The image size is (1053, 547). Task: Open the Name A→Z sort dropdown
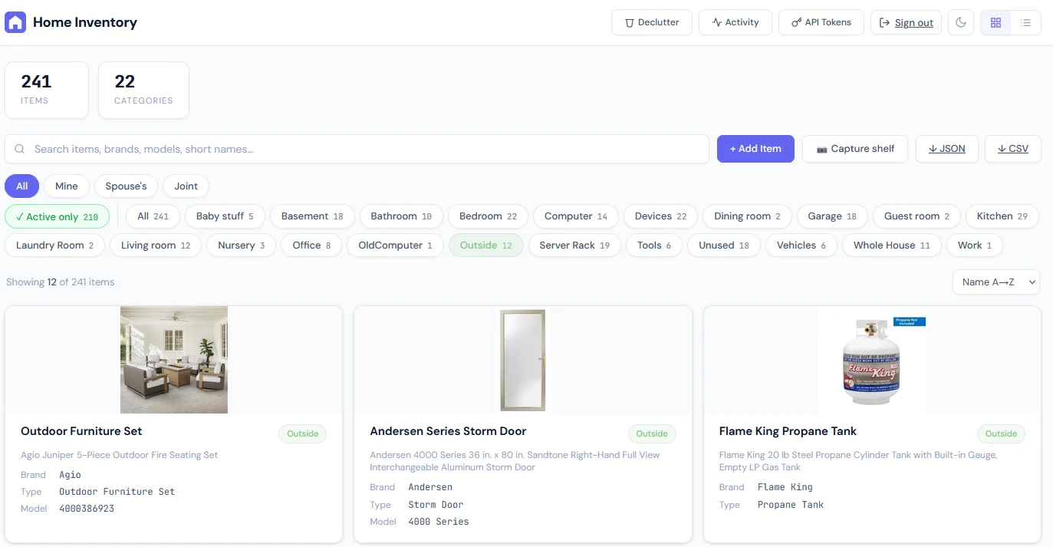(x=996, y=282)
